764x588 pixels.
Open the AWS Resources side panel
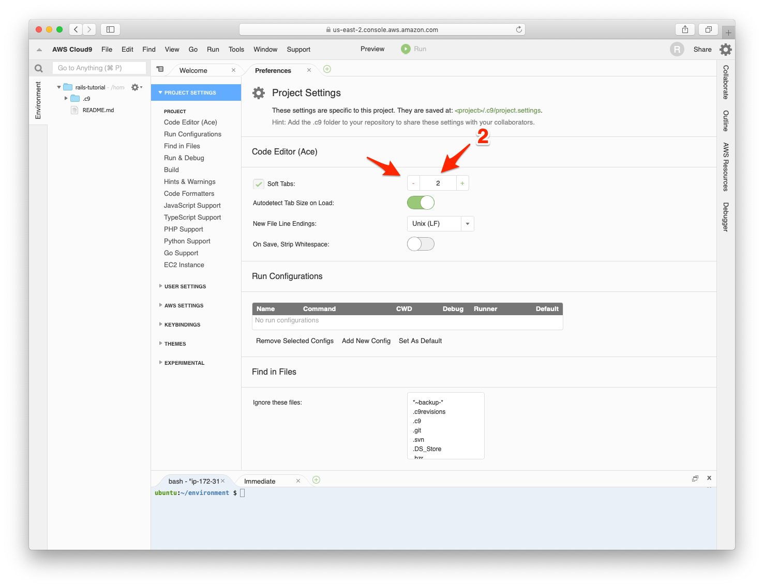pyautogui.click(x=726, y=167)
